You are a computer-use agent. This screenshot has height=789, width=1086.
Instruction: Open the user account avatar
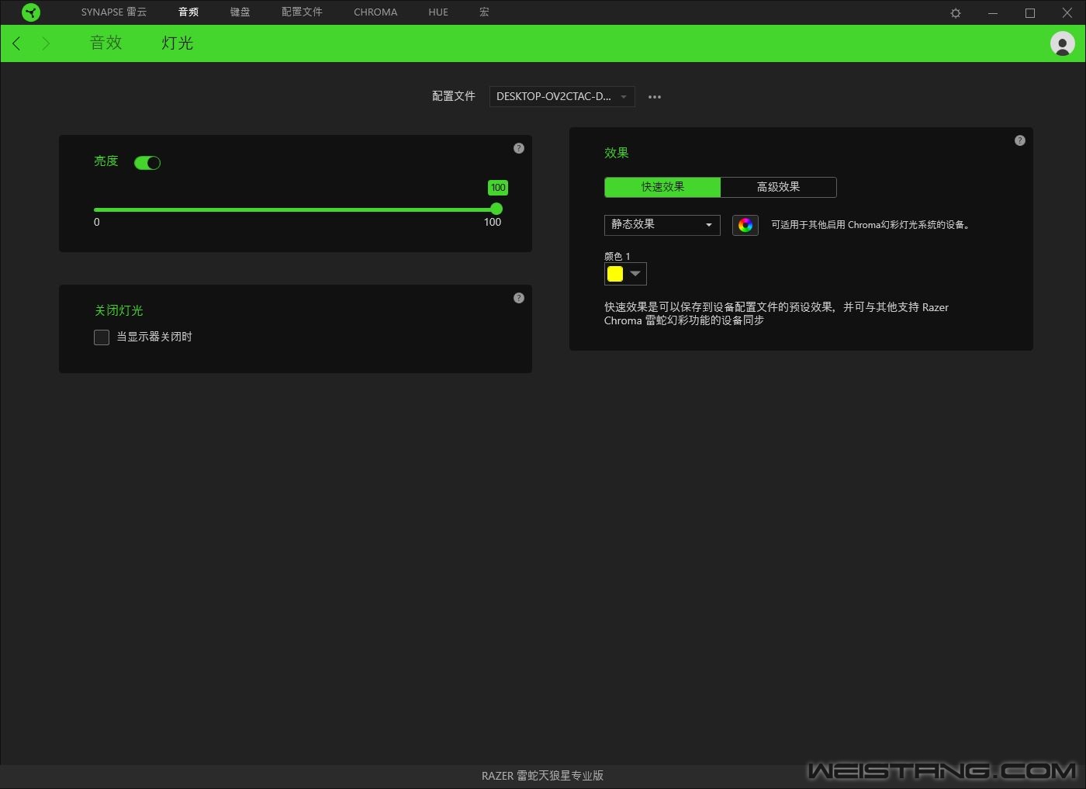tap(1063, 43)
